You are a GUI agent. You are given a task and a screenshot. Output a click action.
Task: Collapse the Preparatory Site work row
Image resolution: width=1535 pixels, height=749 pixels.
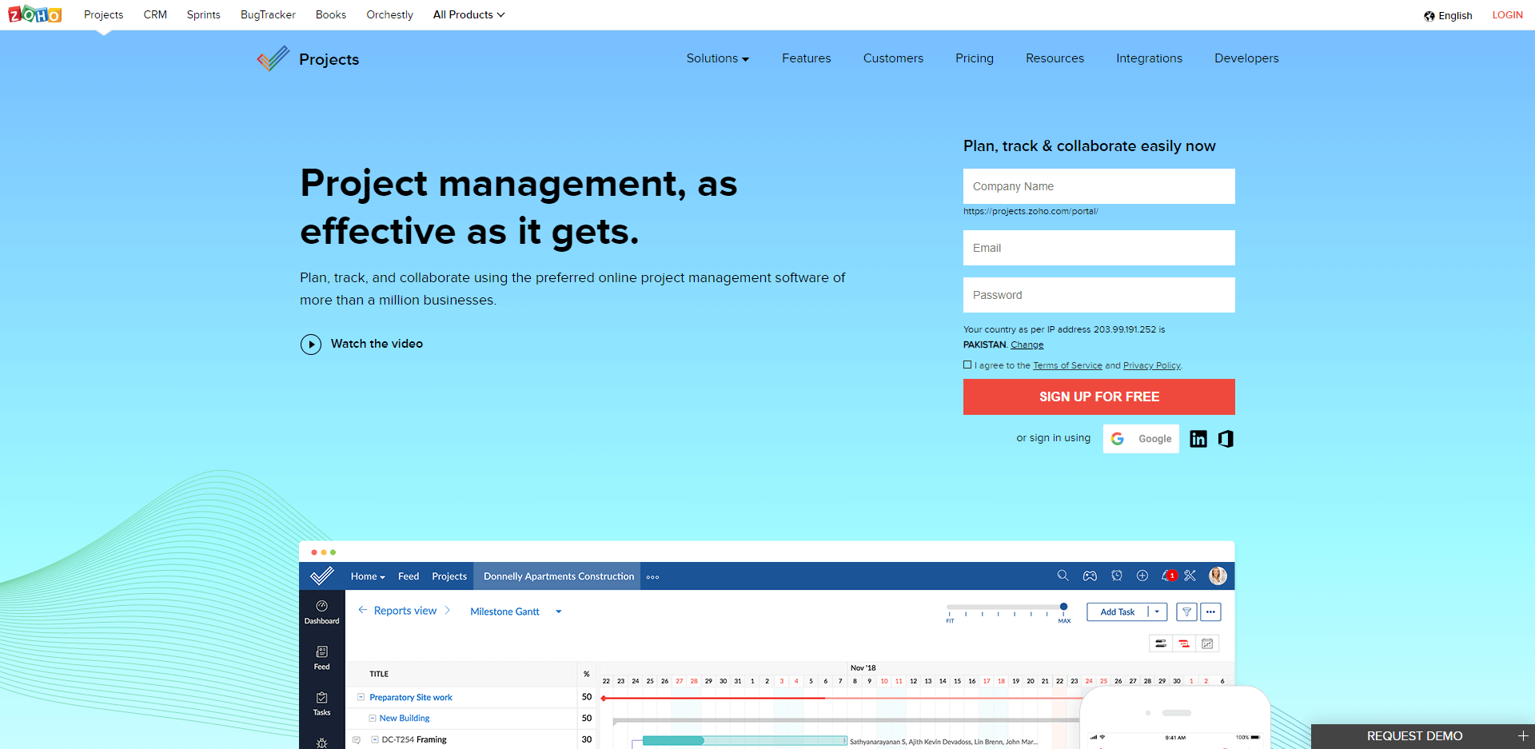361,697
